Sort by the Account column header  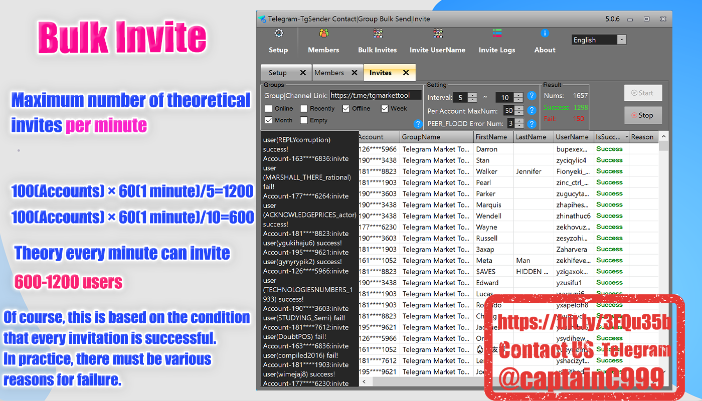pos(379,137)
